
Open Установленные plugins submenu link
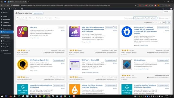(x=5, y=35)
